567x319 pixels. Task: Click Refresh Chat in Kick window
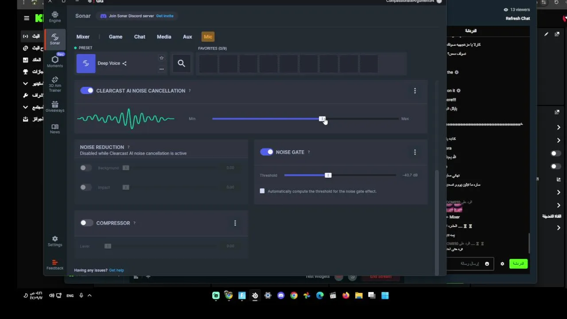[x=518, y=19]
